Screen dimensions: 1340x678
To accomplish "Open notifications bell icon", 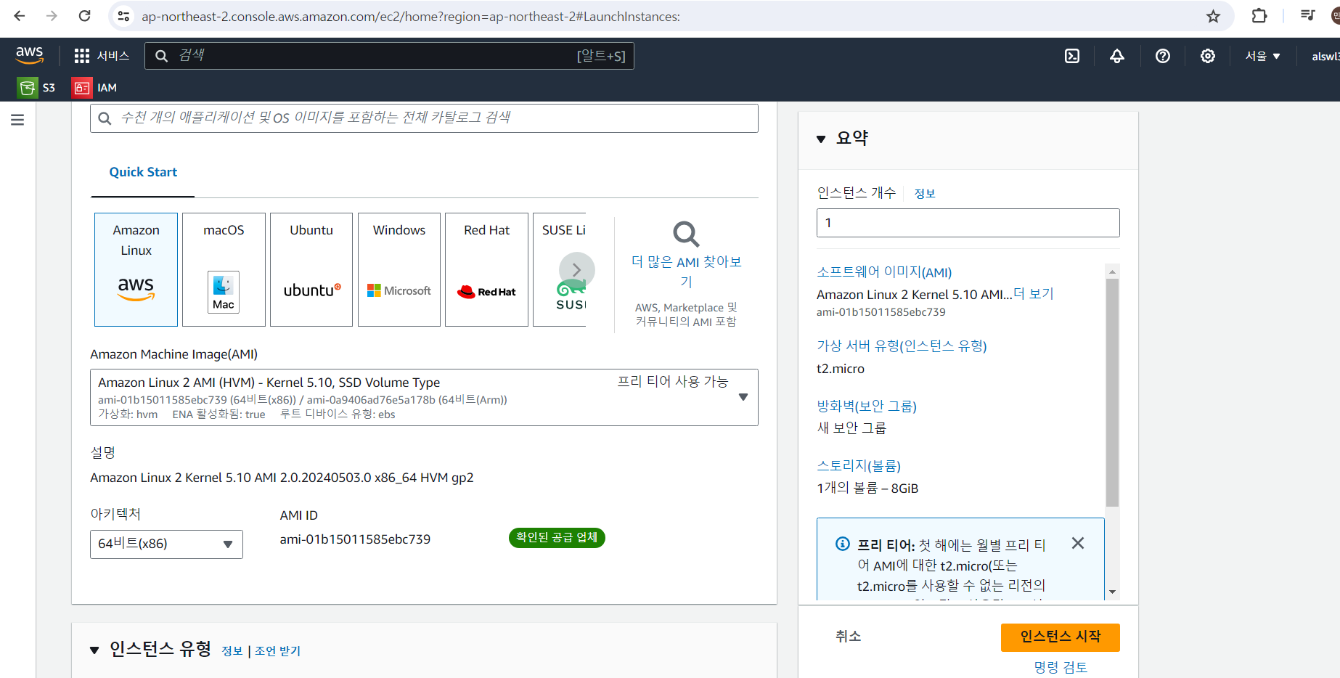I will pyautogui.click(x=1117, y=56).
